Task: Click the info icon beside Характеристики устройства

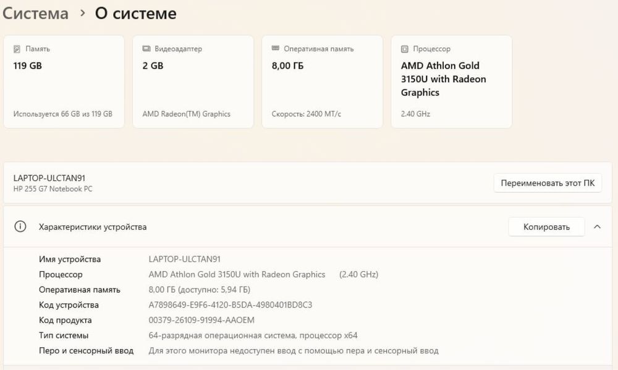Action: click(20, 227)
